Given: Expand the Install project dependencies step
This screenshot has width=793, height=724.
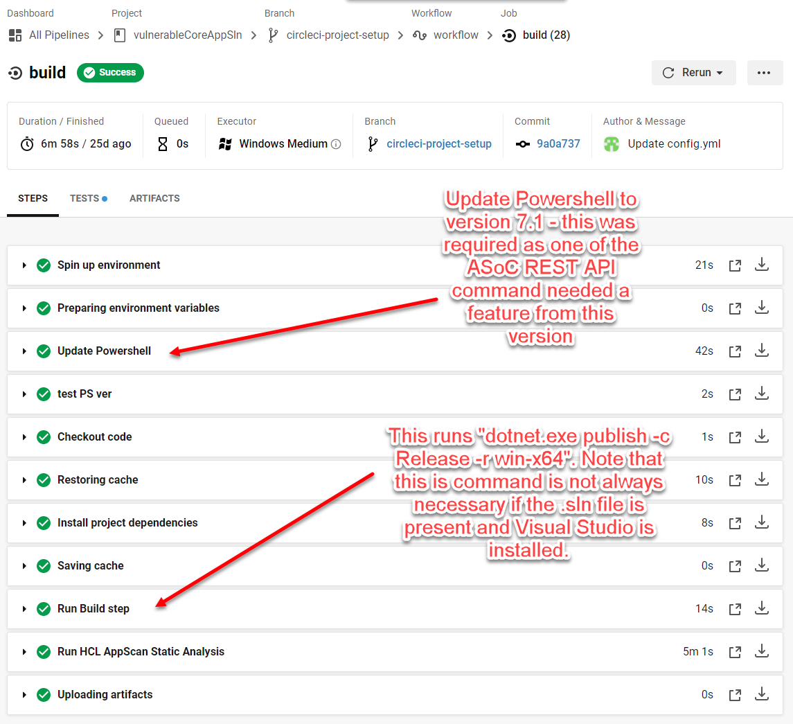Looking at the screenshot, I should click(24, 523).
